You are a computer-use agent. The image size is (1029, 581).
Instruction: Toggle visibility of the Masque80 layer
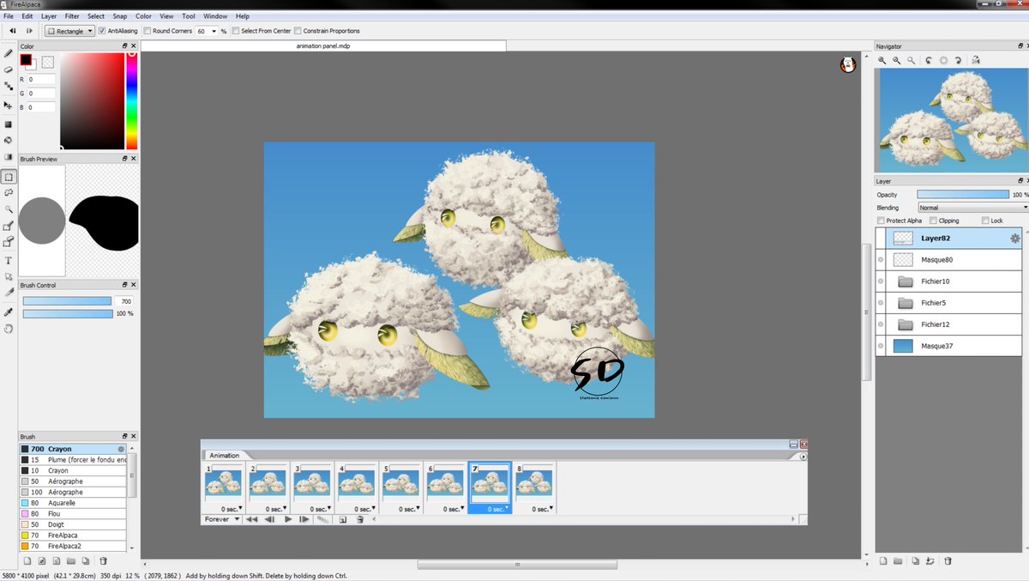point(881,260)
